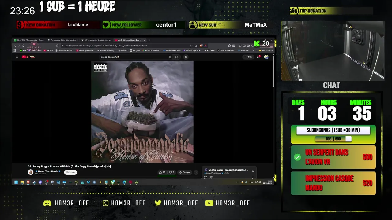This screenshot has width=392, height=220.
Task: Toggle playlist shuffle mode
Action: pyautogui.click(x=211, y=177)
